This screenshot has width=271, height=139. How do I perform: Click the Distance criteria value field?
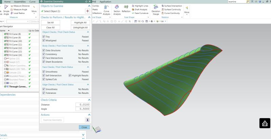(x=83, y=105)
